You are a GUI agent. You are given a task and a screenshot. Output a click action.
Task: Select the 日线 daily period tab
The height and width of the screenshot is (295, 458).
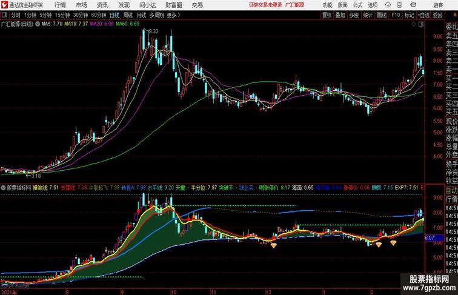tap(114, 15)
